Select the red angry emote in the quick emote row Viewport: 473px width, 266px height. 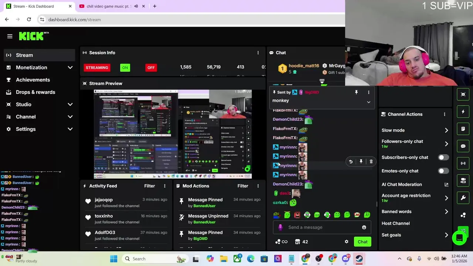click(297, 215)
